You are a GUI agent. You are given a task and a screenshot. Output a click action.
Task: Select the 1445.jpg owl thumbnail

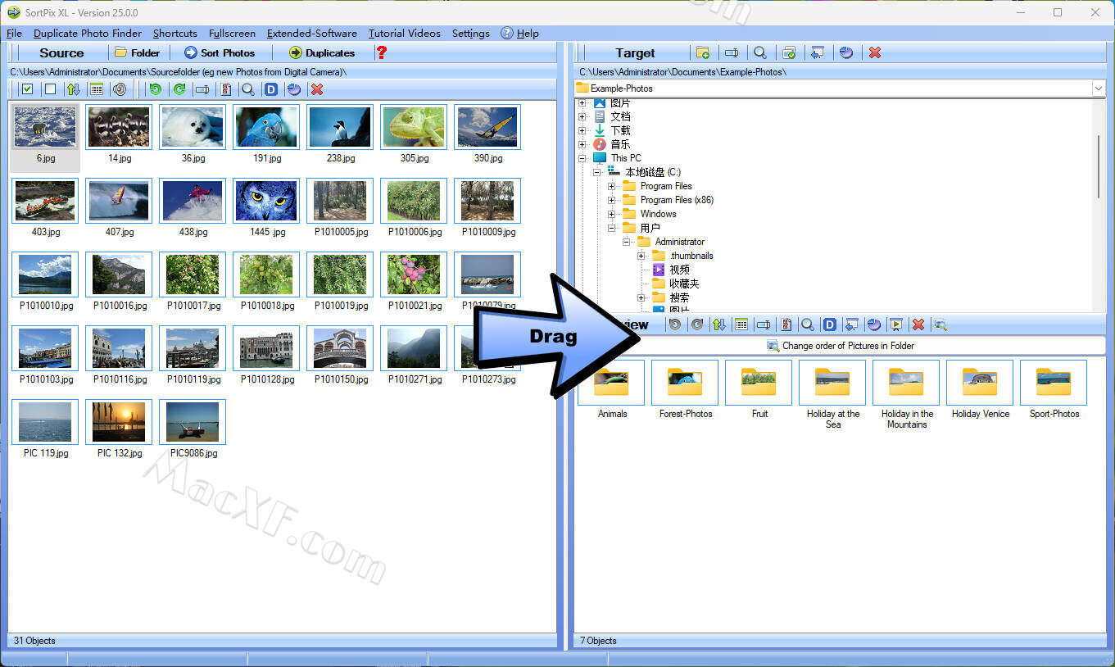(x=266, y=201)
